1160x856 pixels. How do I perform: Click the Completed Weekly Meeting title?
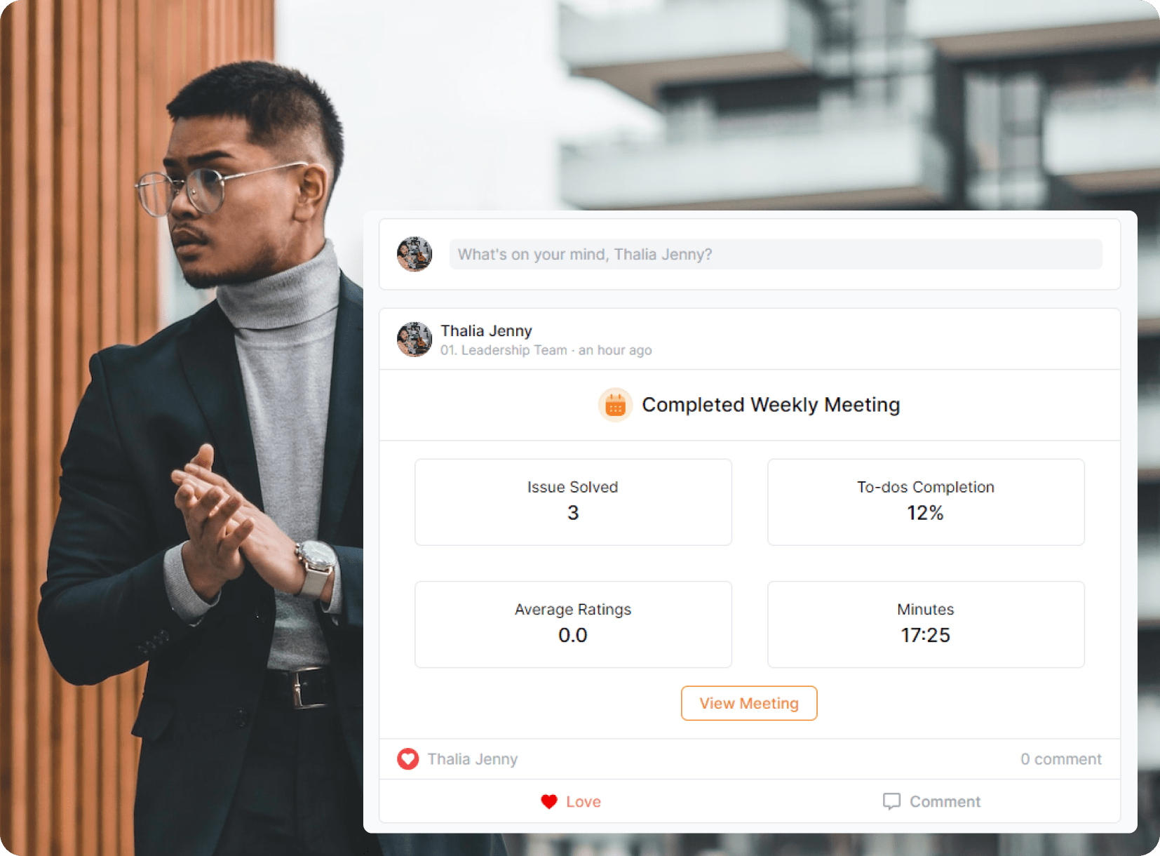click(771, 405)
